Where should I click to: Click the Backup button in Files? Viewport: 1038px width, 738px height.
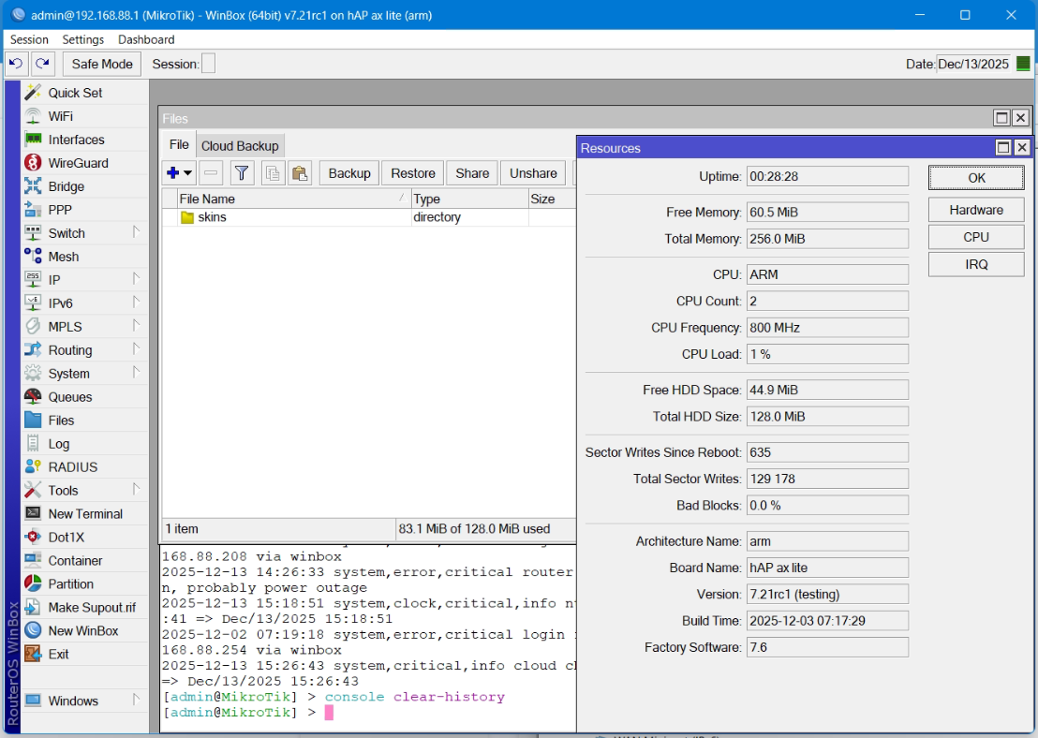point(349,173)
